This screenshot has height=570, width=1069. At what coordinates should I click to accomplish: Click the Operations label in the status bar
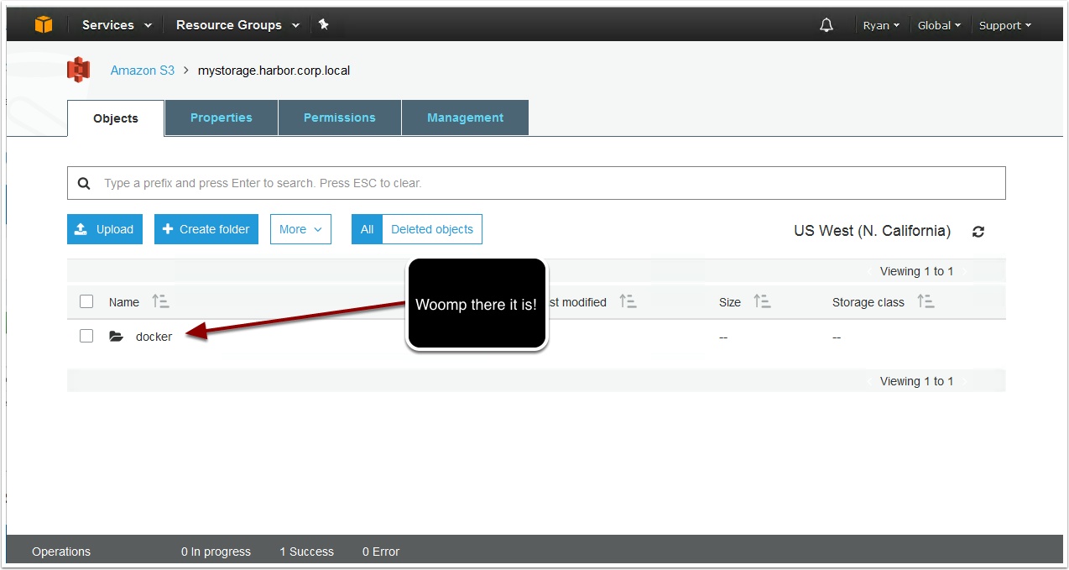tap(61, 552)
